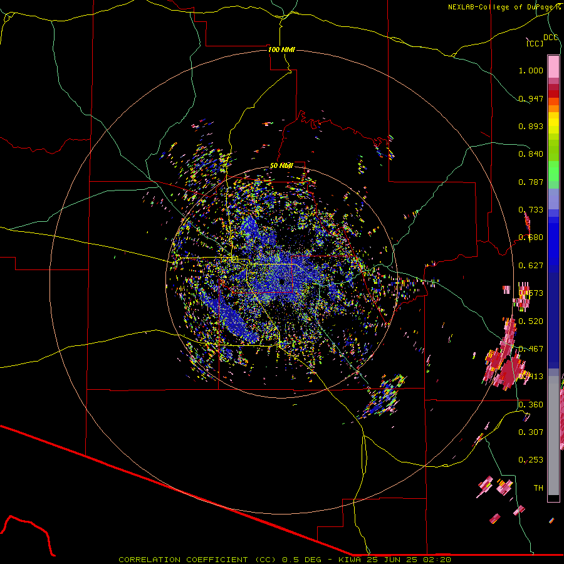The width and height of the screenshot is (564, 564).
Task: Select the 0.253 scale value
Action: 531,460
